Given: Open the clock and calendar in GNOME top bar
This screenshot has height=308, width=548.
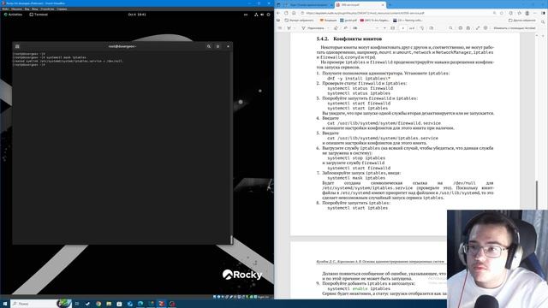Looking at the screenshot, I should [x=137, y=15].
